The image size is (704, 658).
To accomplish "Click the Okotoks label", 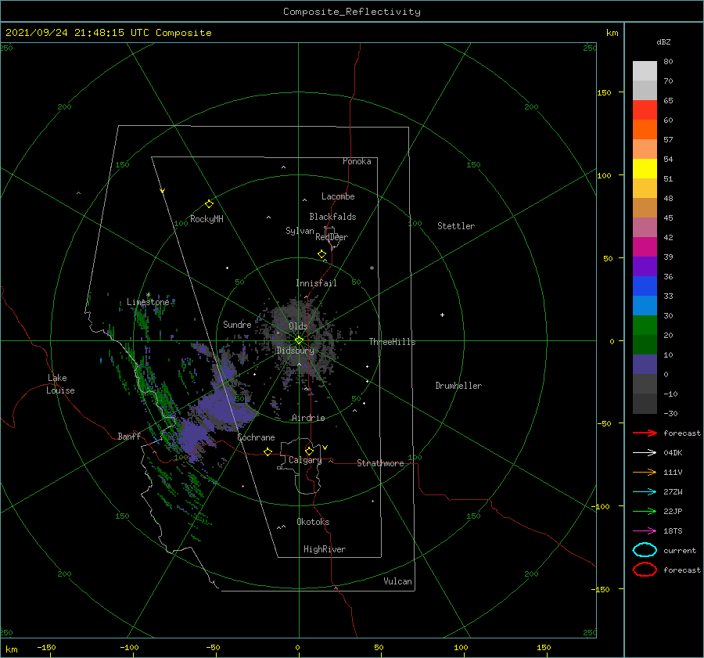I will coord(313,522).
